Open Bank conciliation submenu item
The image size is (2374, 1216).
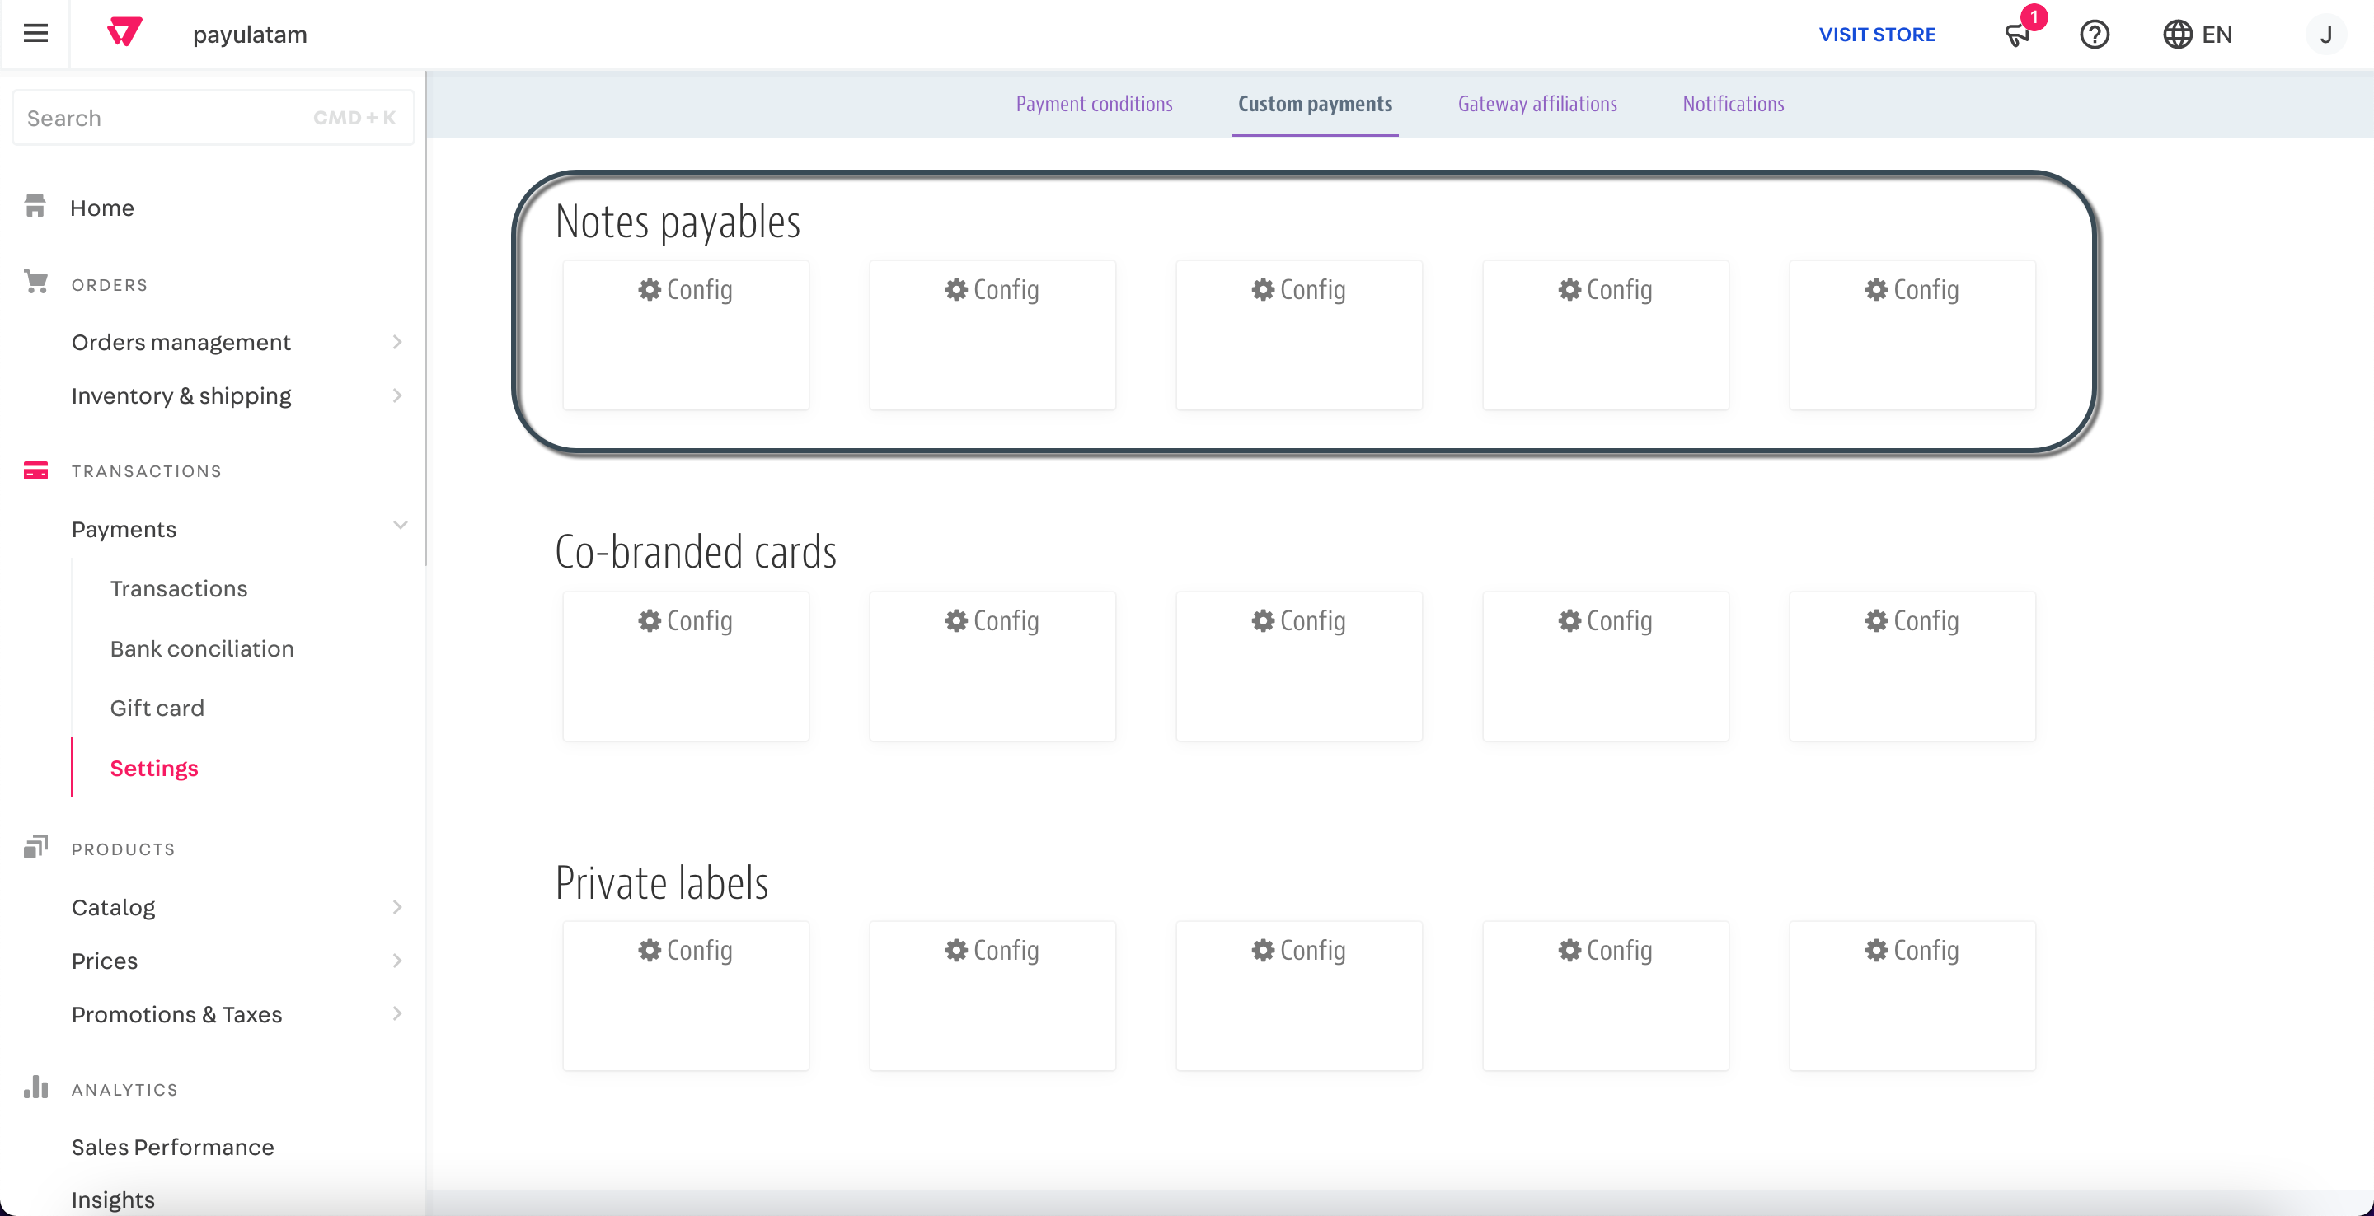pyautogui.click(x=202, y=648)
